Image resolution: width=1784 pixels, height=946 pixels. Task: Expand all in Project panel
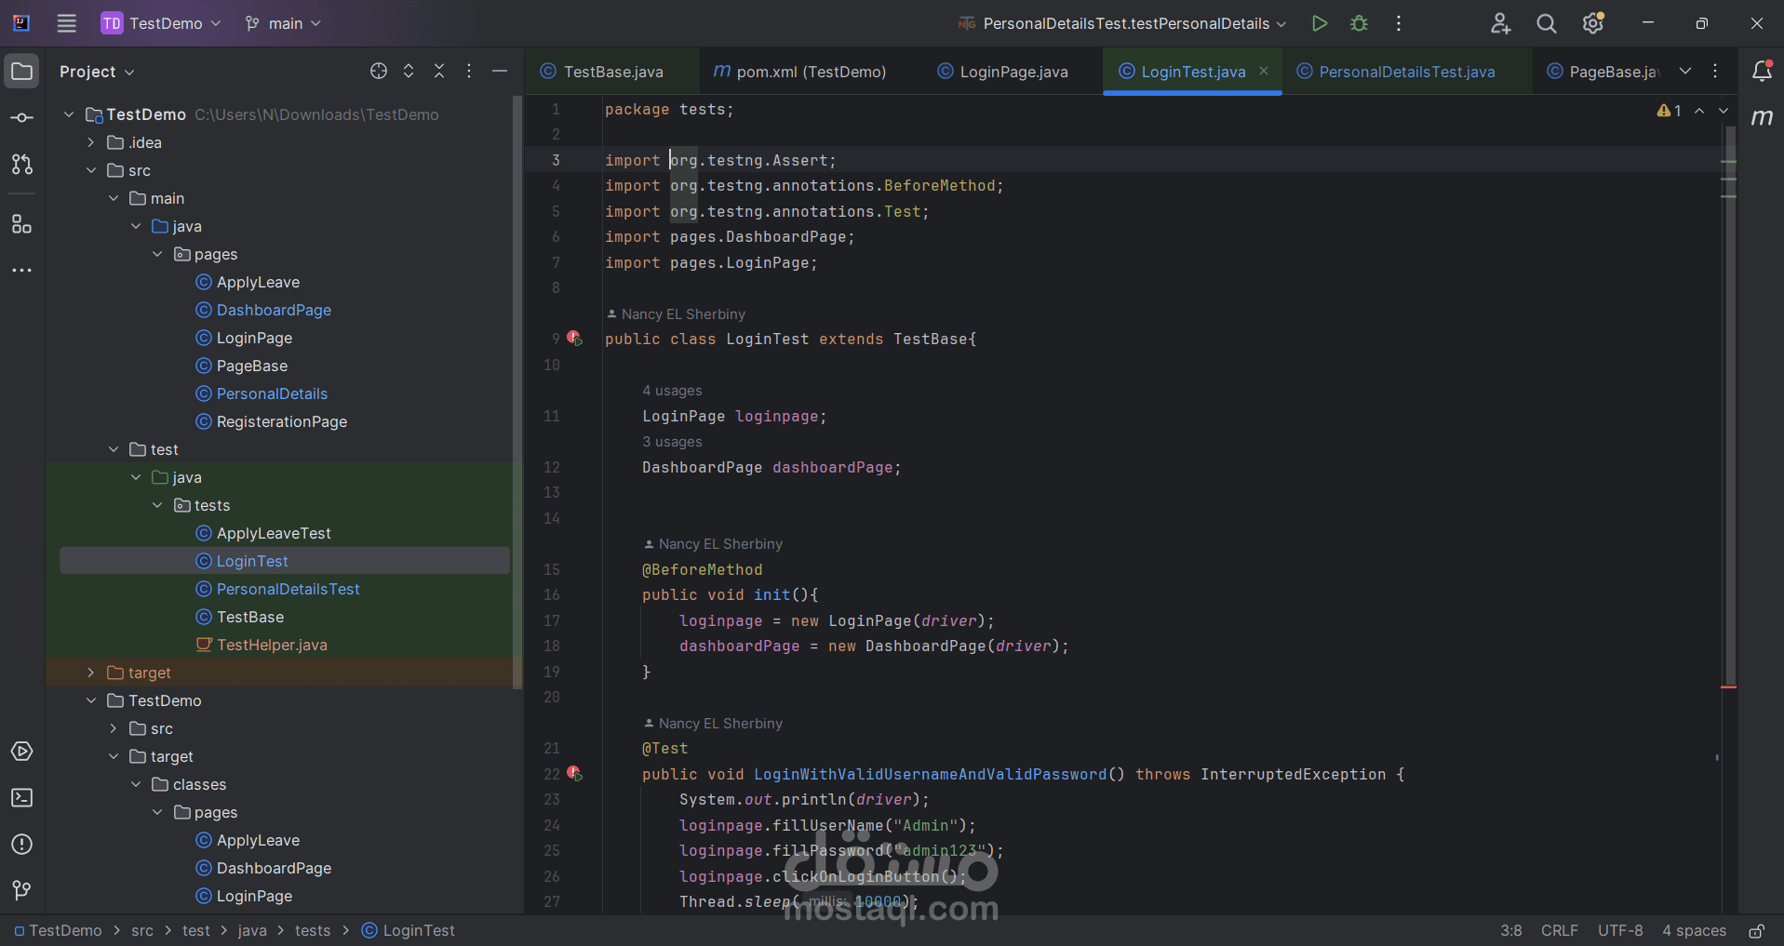pos(409,72)
